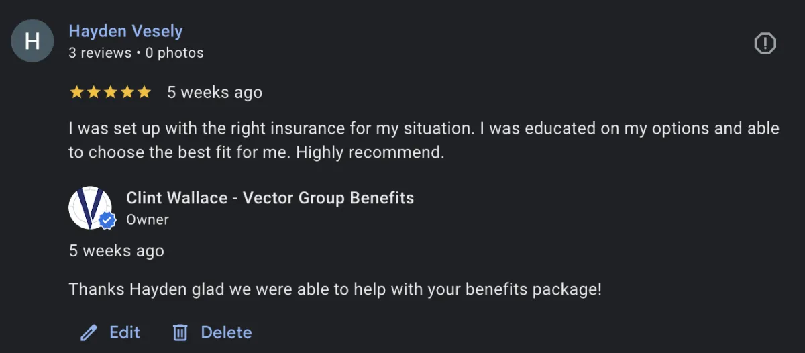Click the review text about the right insurance
Image resolution: width=805 pixels, height=353 pixels.
[x=424, y=140]
